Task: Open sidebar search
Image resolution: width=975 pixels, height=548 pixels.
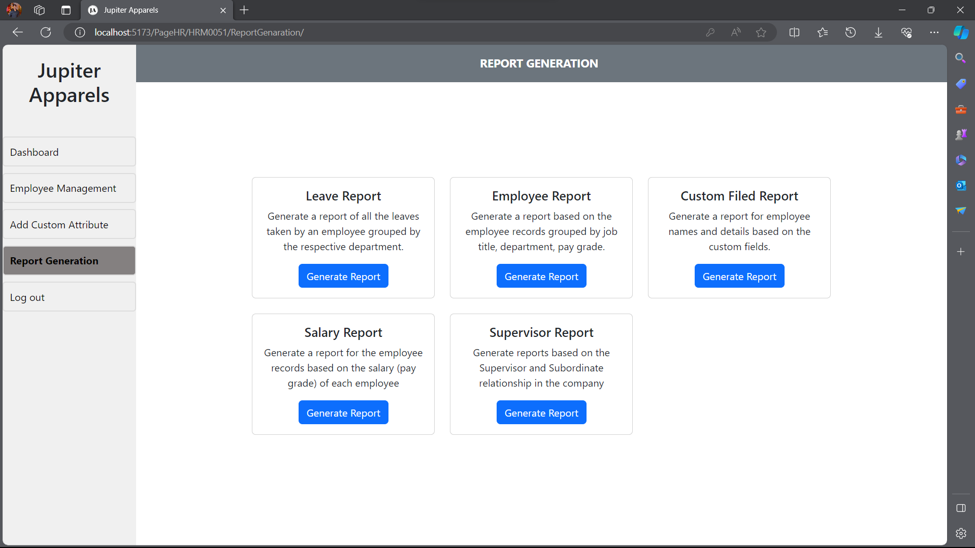Action: pyautogui.click(x=961, y=58)
